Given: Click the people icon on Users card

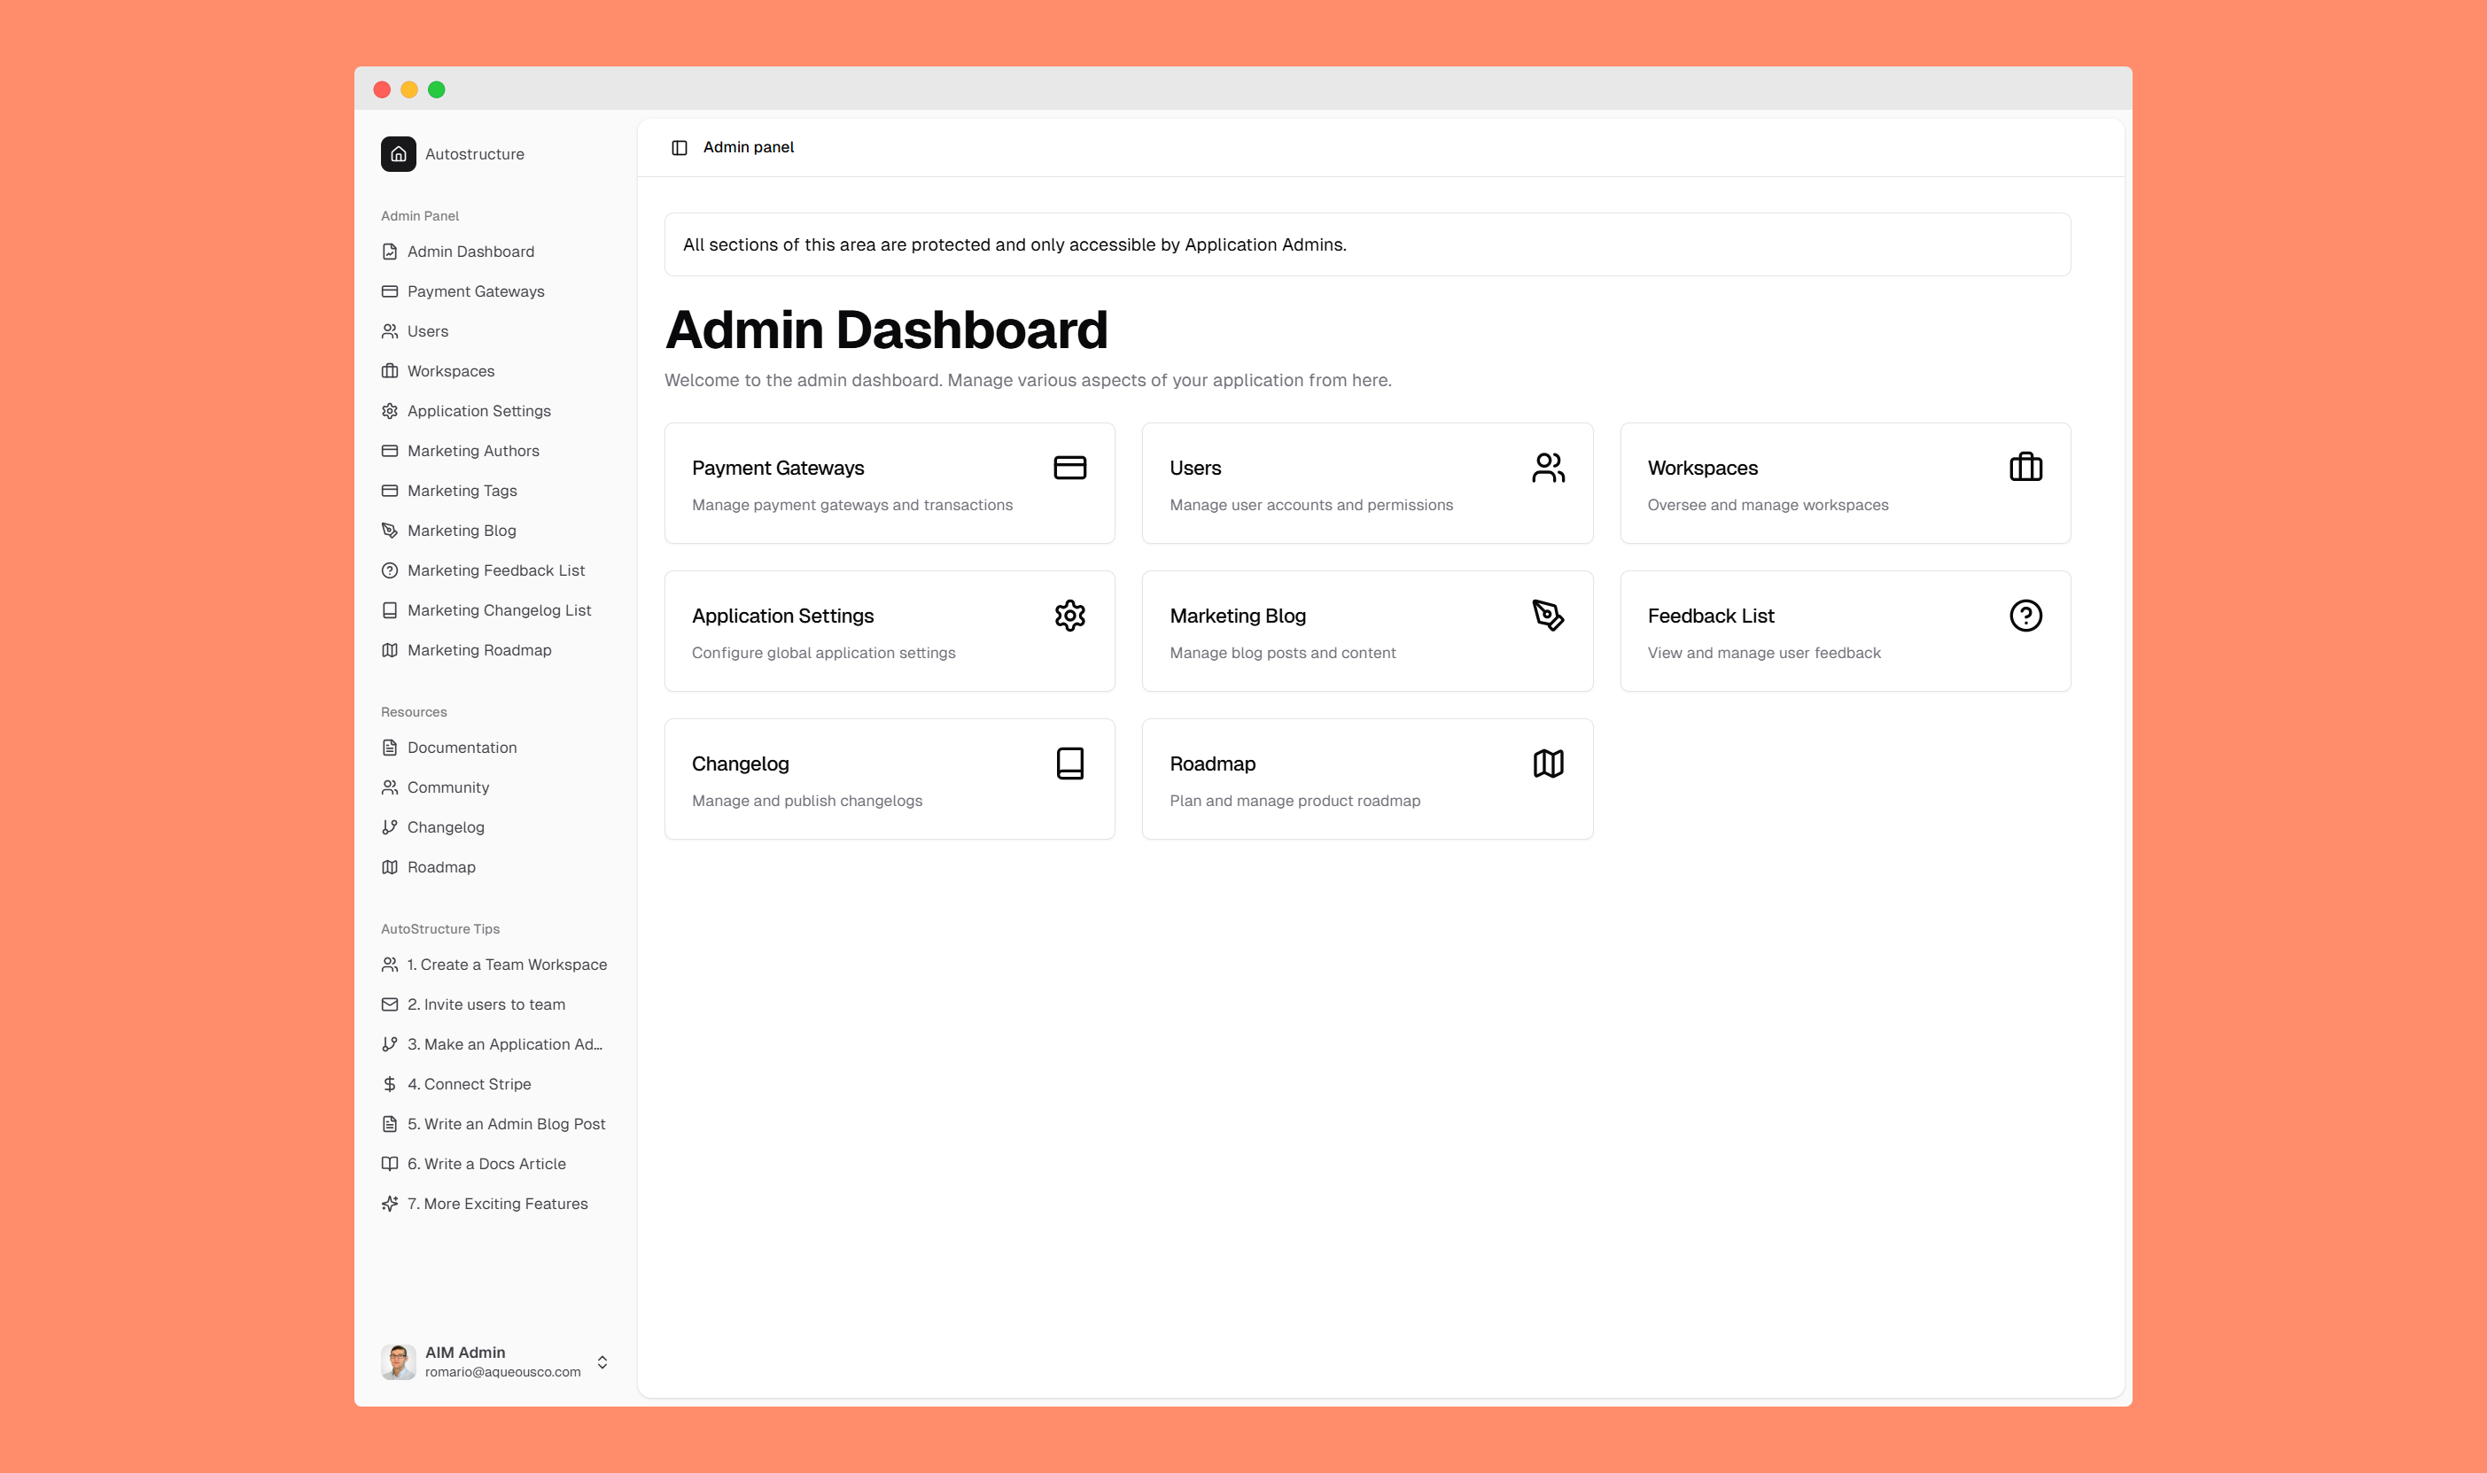Looking at the screenshot, I should pos(1548,468).
